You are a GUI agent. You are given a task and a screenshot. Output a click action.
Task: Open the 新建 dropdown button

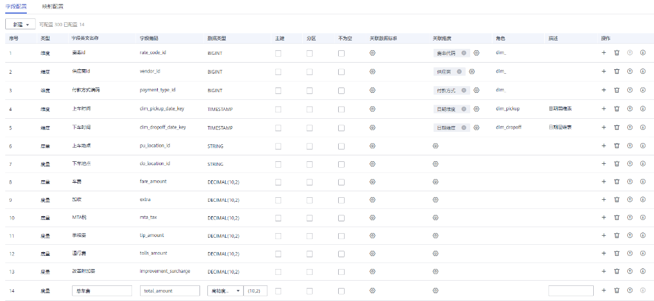(x=21, y=24)
